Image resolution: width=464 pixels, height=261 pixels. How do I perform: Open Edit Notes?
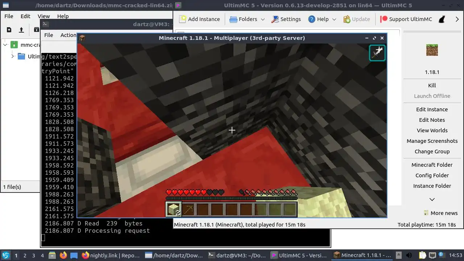pos(432,120)
